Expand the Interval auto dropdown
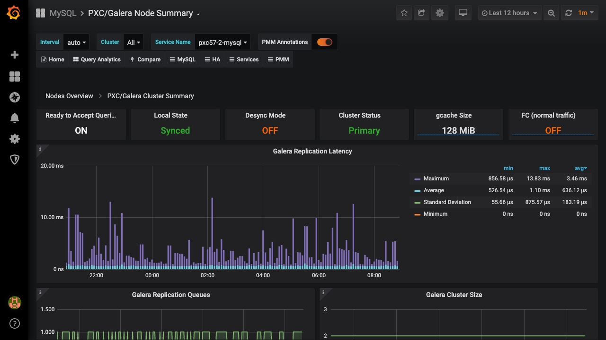Viewport: 606px width, 340px height. click(x=76, y=42)
